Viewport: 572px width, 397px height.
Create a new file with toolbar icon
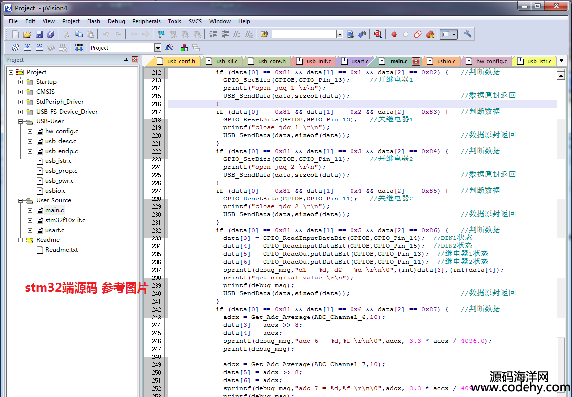click(15, 34)
